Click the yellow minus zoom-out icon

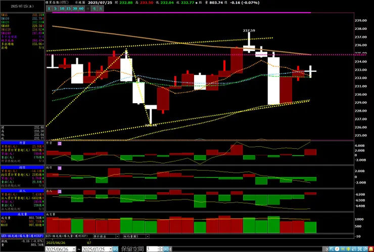(x=343, y=249)
